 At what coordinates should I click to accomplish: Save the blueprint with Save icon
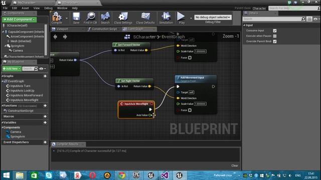[76, 18]
